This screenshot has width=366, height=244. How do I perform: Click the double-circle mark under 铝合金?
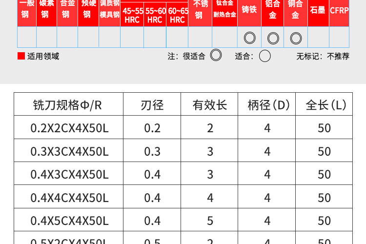[273, 38]
